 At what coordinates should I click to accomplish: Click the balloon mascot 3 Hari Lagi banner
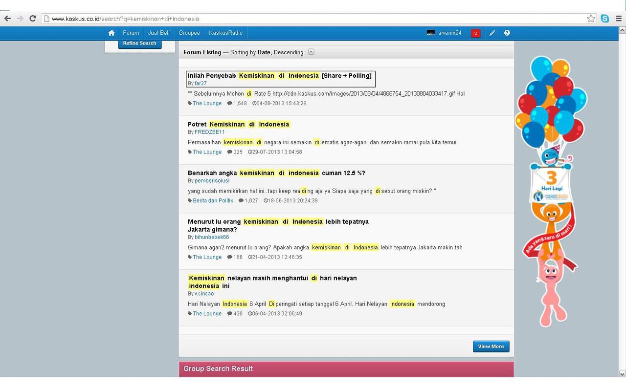(551, 191)
